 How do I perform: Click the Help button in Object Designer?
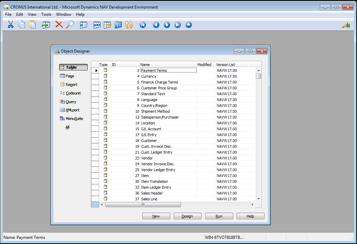(x=250, y=216)
